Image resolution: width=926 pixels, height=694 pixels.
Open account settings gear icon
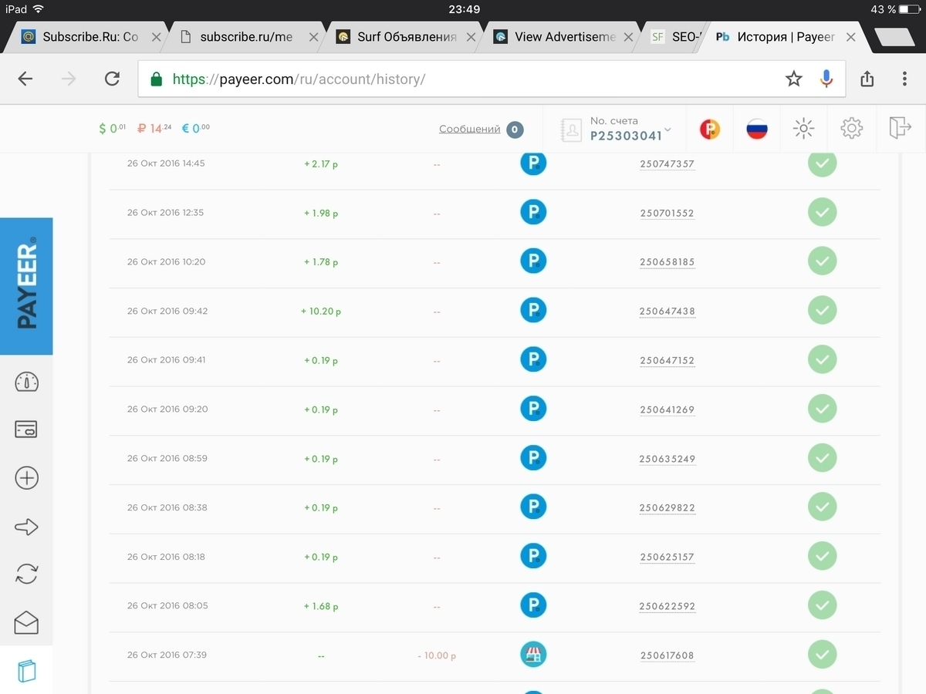click(x=852, y=129)
